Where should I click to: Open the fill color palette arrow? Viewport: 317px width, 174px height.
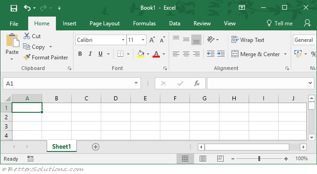pos(148,54)
